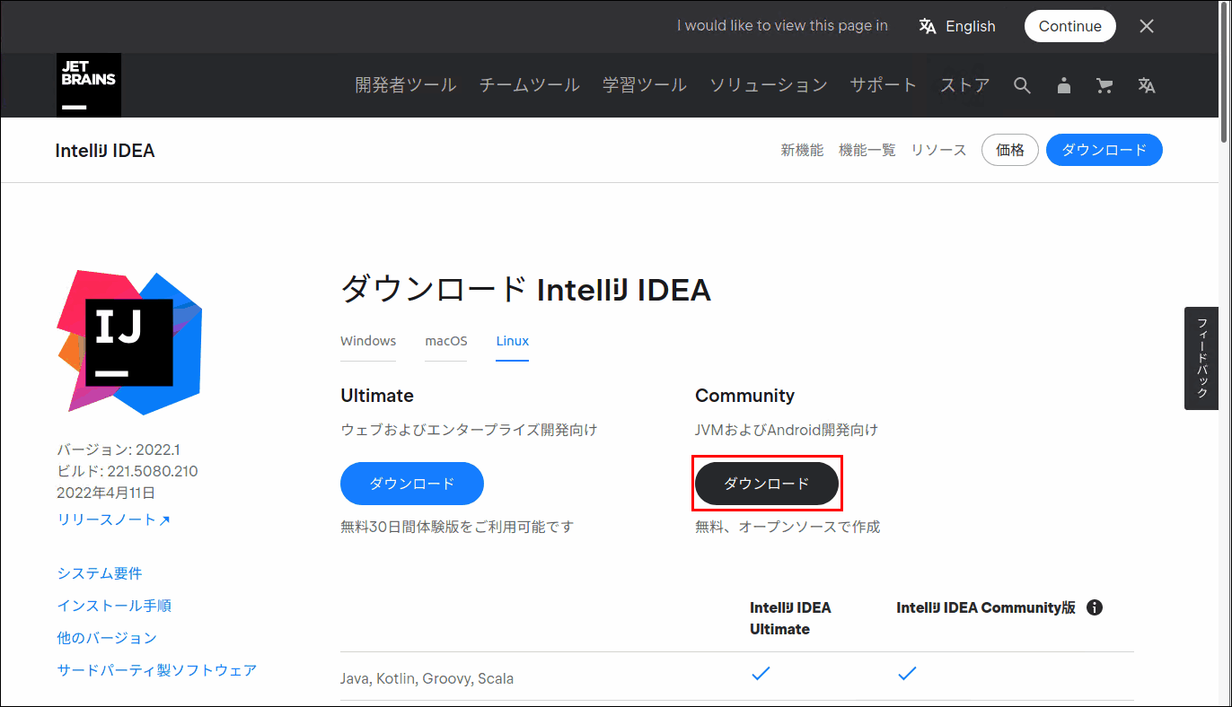Click ビルド: 221.5080.210 text

coord(128,471)
